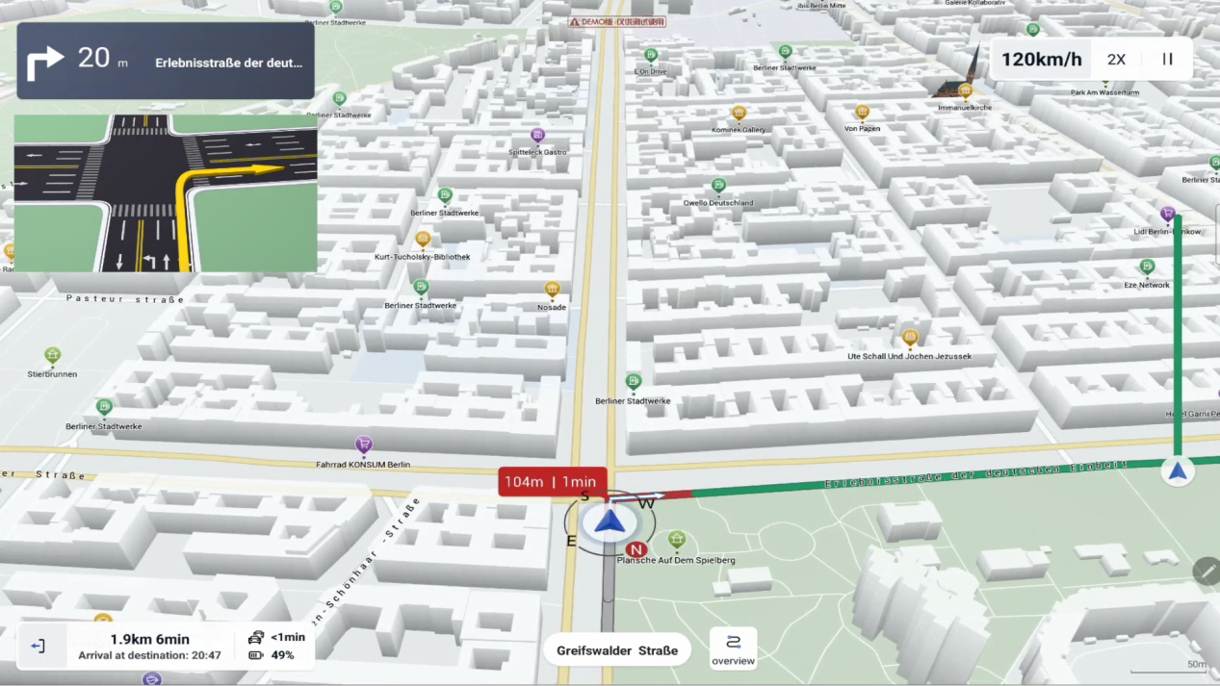This screenshot has width=1220, height=686.
Task: Exit navigation with the exit icon
Action: 39,646
